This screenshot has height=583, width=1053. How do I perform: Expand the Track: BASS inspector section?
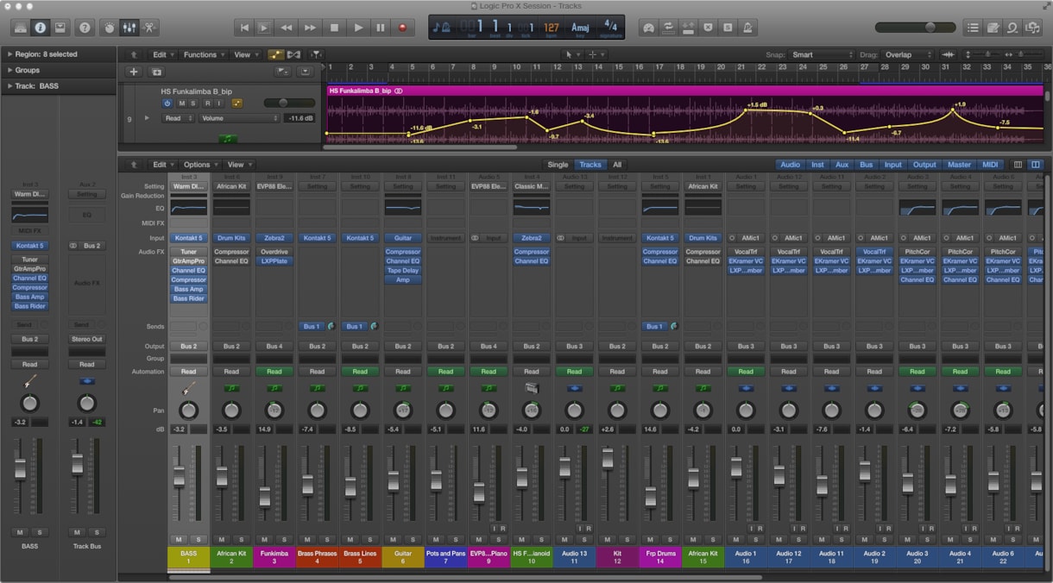[9, 85]
